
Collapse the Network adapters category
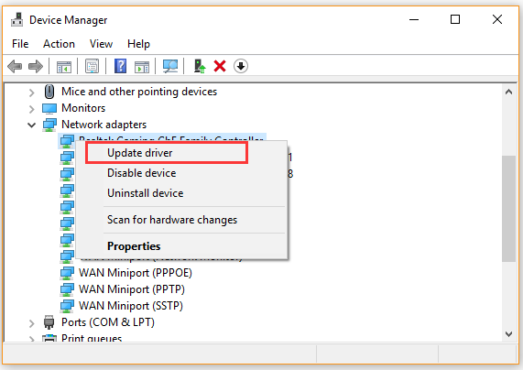32,125
